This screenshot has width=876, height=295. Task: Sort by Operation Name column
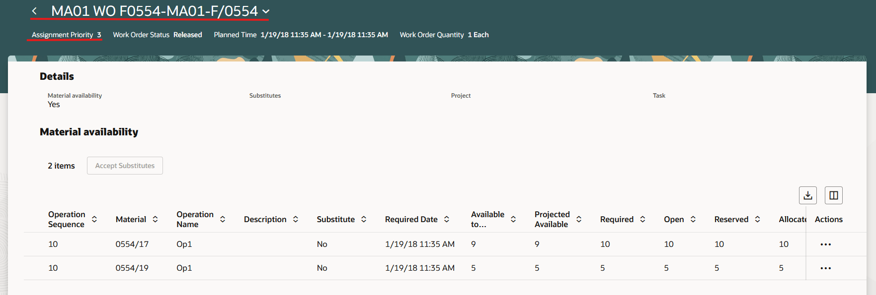223,219
